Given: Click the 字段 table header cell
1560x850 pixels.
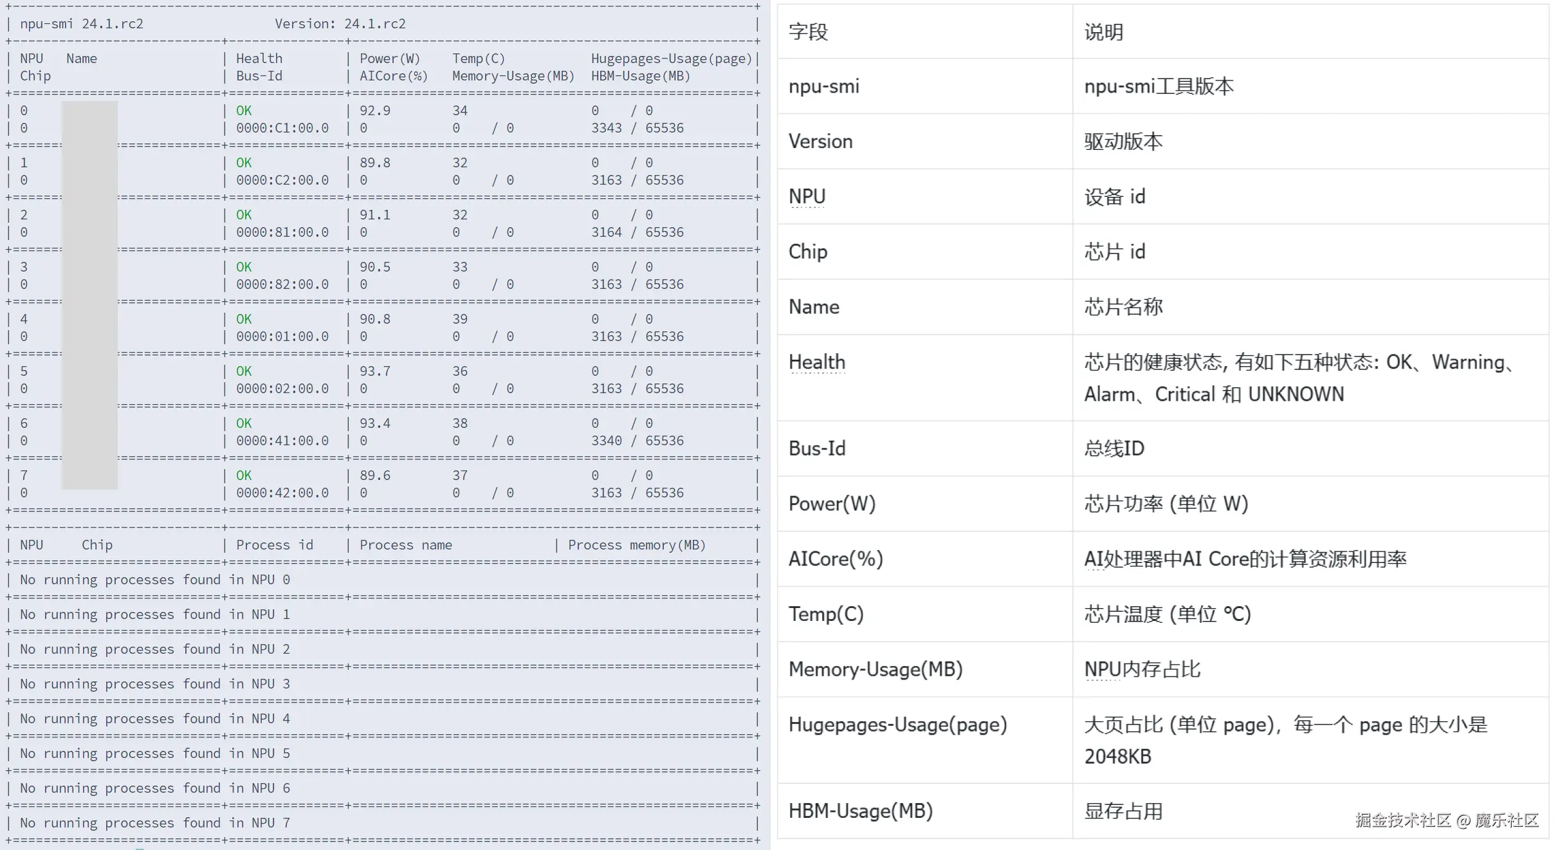Looking at the screenshot, I should point(808,32).
